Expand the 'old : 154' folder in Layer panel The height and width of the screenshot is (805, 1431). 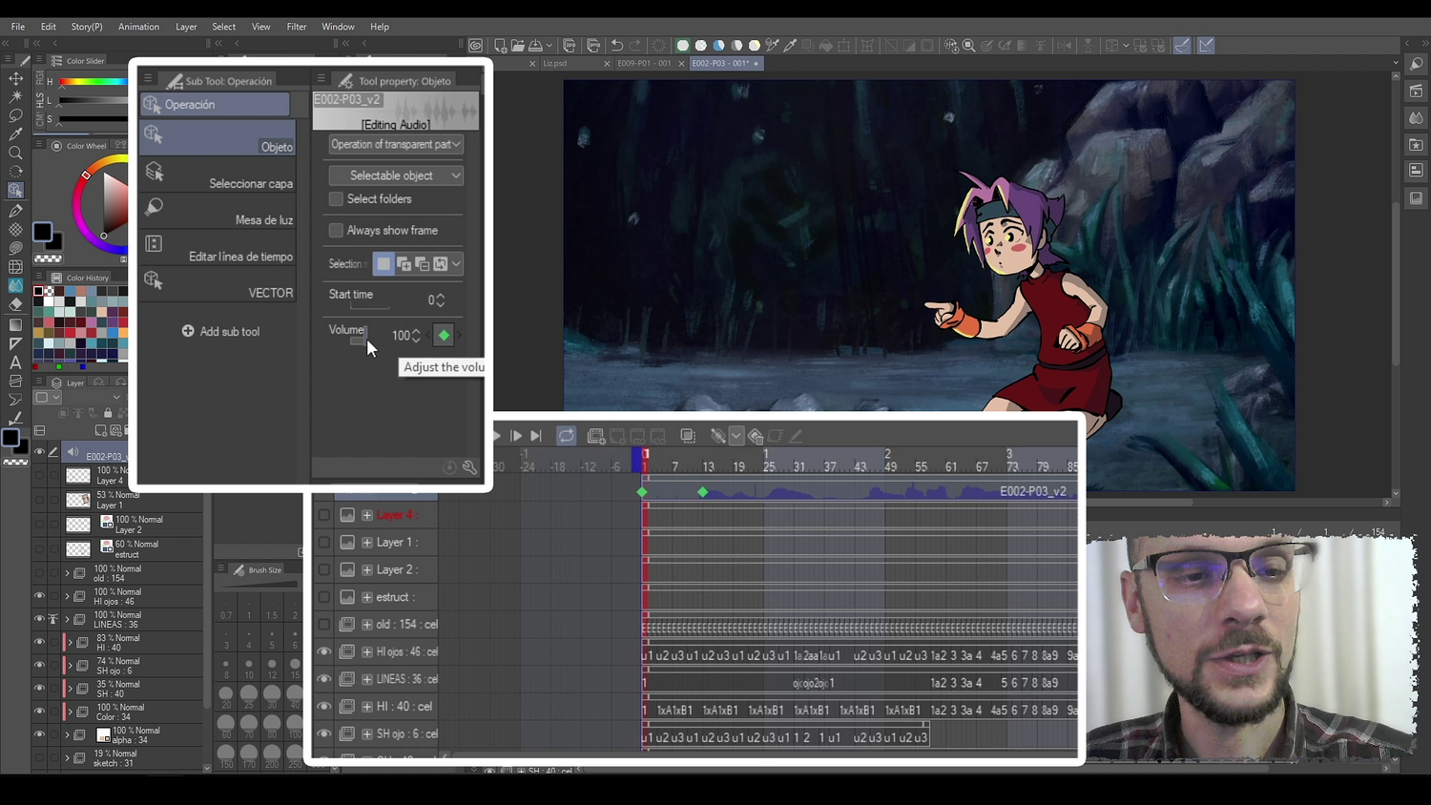[x=67, y=573]
